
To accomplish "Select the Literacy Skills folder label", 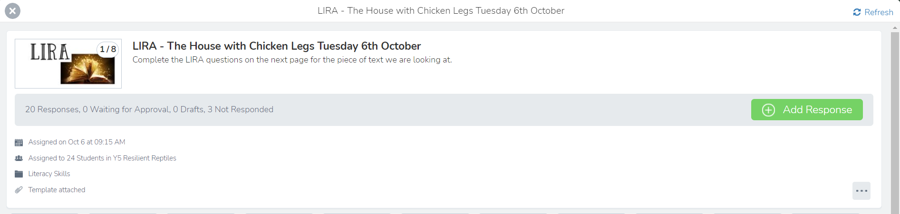I will tap(49, 174).
